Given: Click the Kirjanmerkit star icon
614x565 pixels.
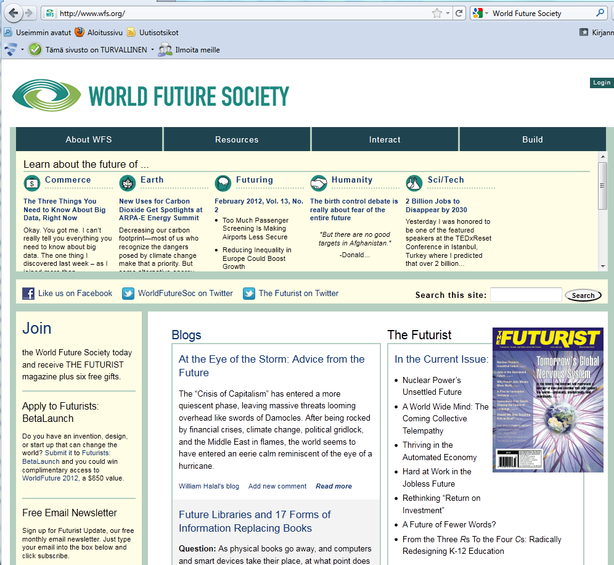Looking at the screenshot, I should [583, 32].
